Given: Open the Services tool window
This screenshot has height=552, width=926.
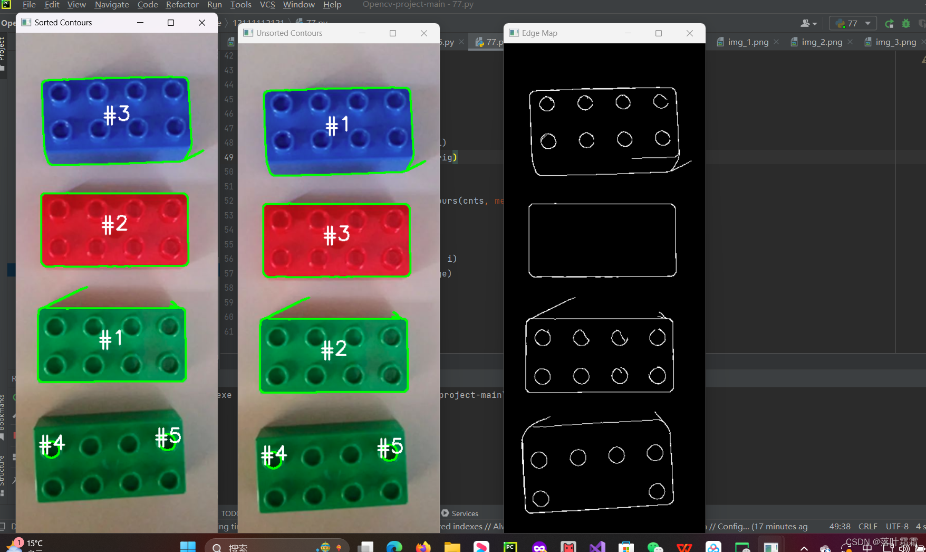Looking at the screenshot, I should tap(460, 513).
